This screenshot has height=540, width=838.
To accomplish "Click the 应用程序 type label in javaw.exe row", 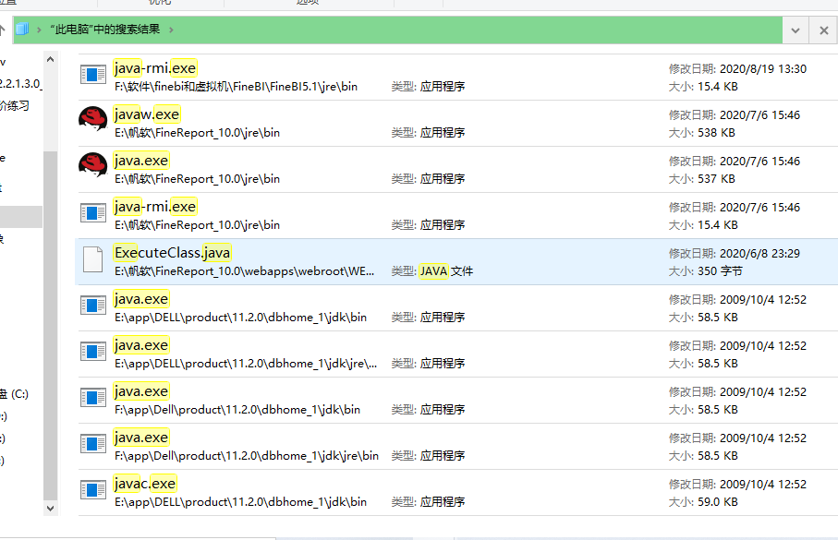I will click(x=443, y=133).
